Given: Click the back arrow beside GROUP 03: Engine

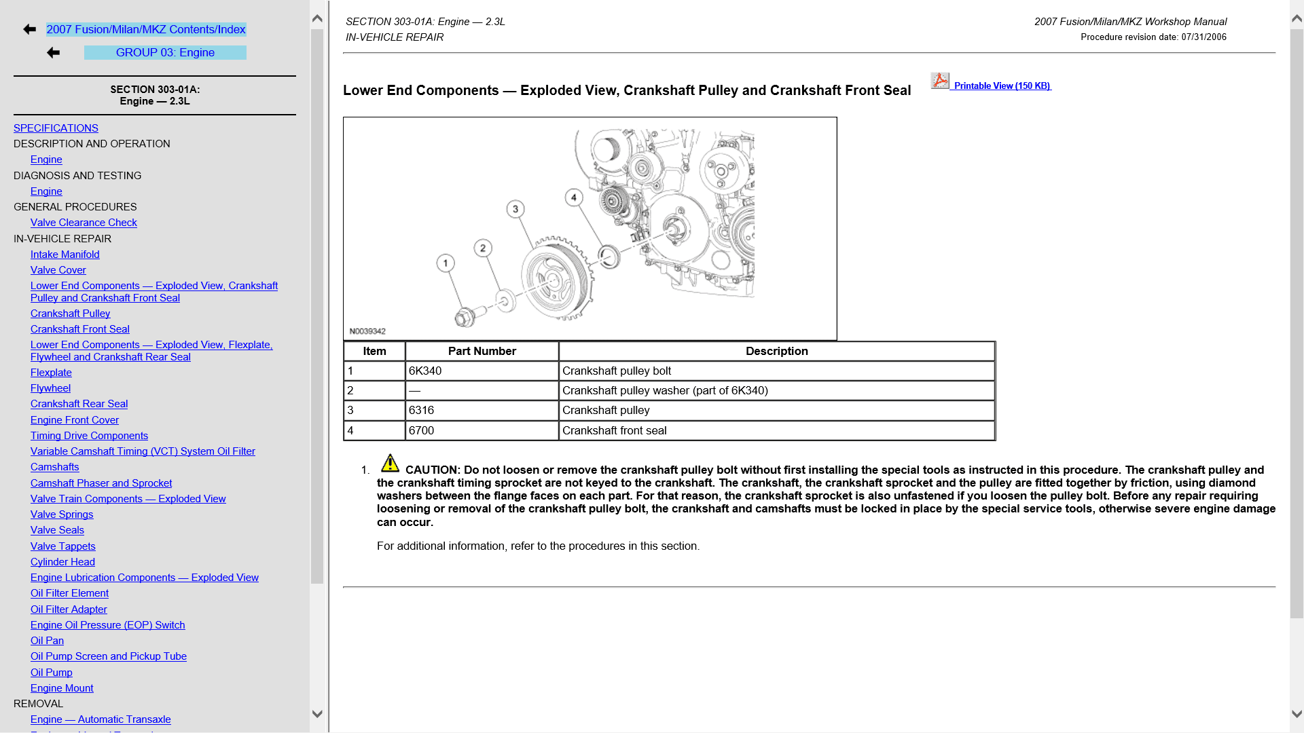Looking at the screenshot, I should tap(53, 52).
